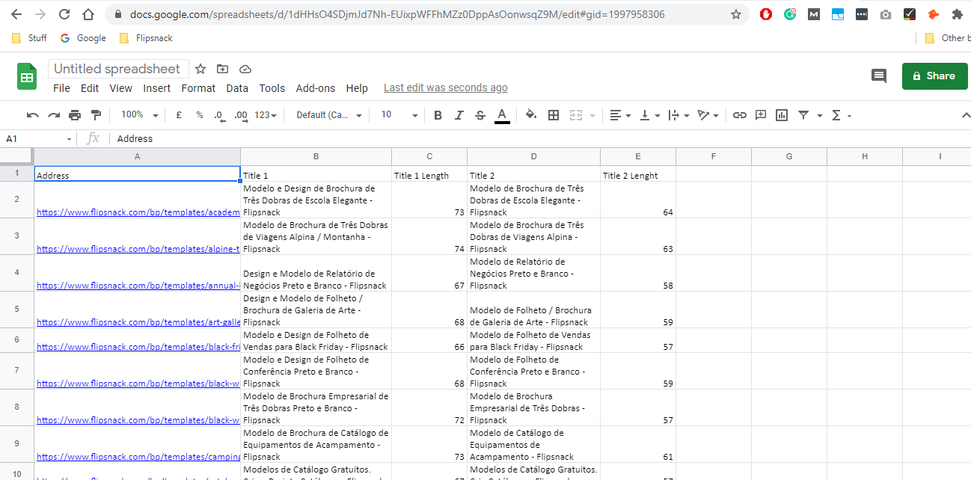Click the Redo toolbar icon
Image resolution: width=971 pixels, height=480 pixels.
(54, 115)
